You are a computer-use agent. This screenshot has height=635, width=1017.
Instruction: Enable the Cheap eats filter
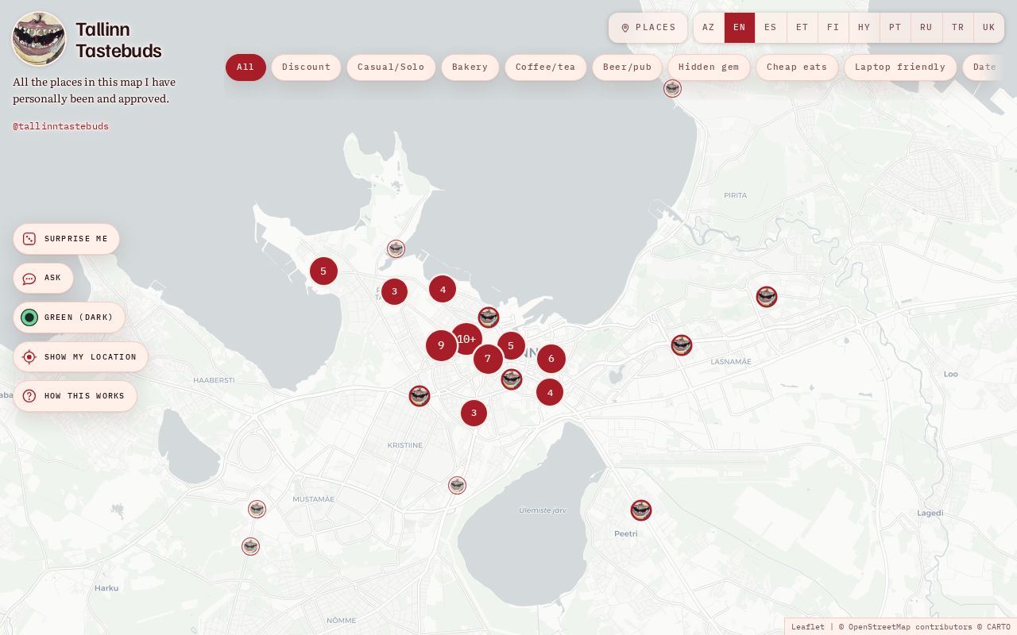[797, 67]
